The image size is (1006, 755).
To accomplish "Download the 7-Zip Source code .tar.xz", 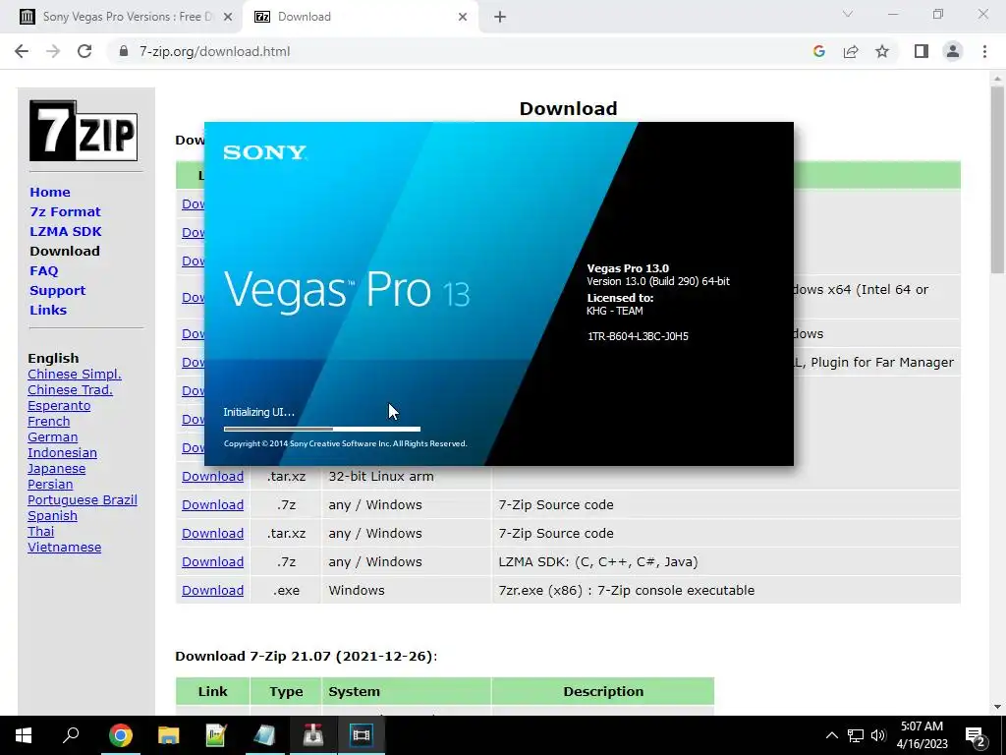I will [212, 534].
